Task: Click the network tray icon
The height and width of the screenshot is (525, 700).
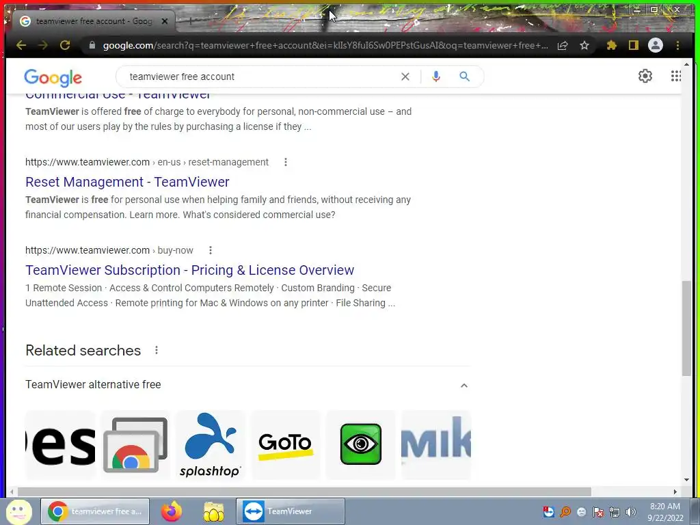Action: click(615, 512)
